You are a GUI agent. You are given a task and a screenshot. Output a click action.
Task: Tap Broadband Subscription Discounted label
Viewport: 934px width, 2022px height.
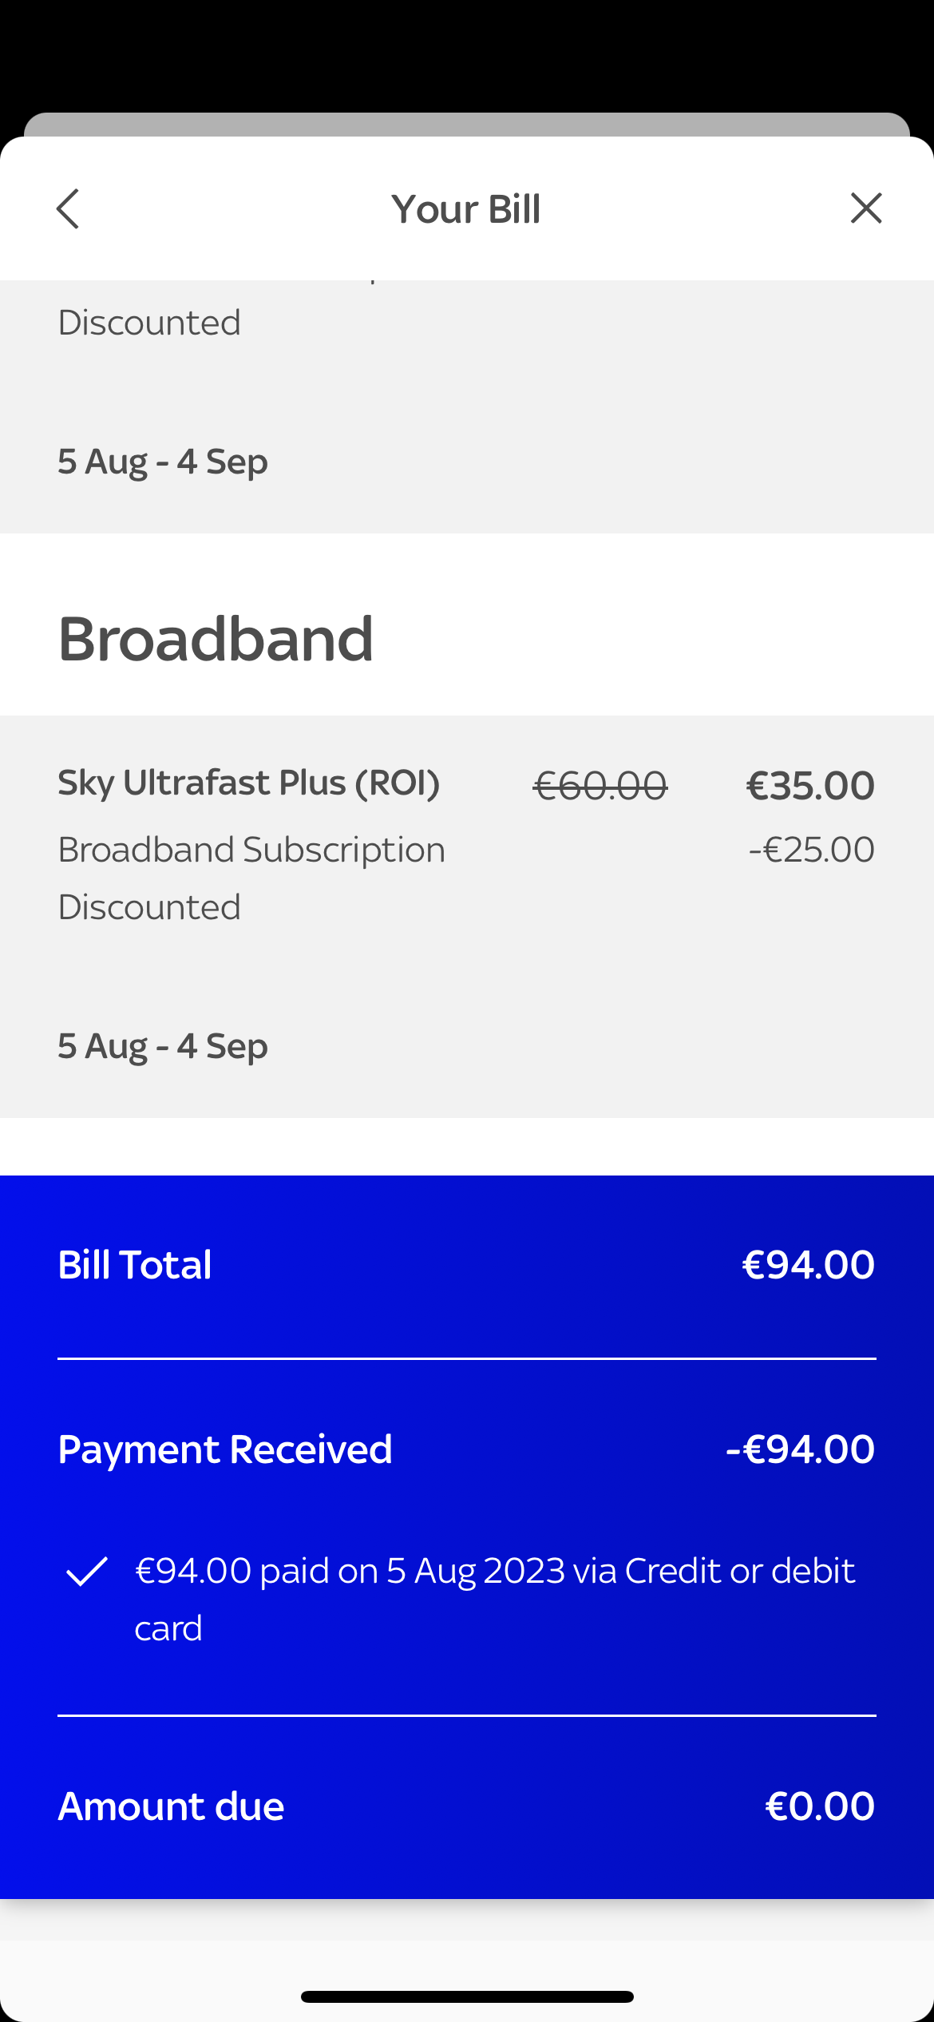[x=251, y=849]
